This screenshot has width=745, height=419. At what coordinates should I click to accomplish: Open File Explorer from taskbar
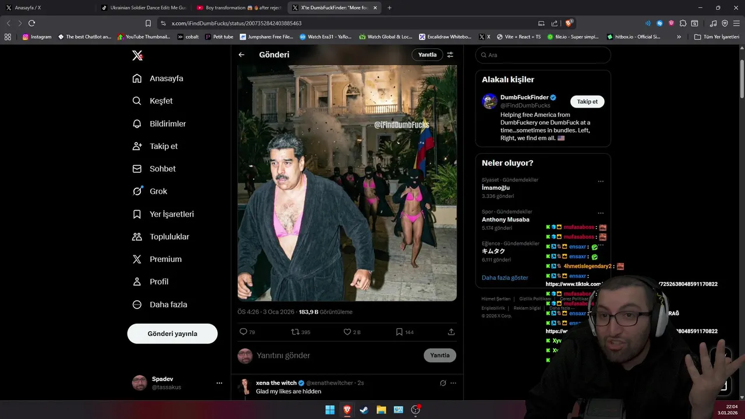[381, 410]
